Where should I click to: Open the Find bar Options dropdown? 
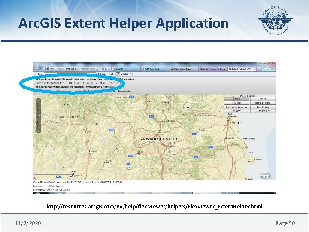pyautogui.click(x=126, y=74)
